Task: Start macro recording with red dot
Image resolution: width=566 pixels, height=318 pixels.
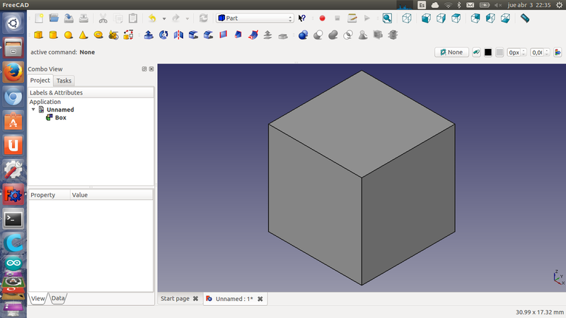Action: tap(322, 18)
